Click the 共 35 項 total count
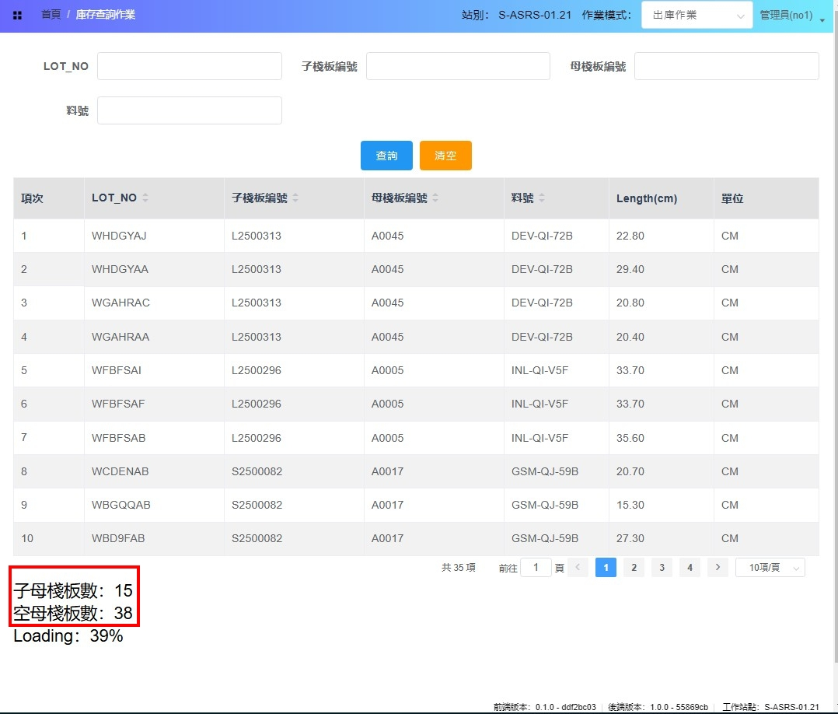 [x=459, y=568]
